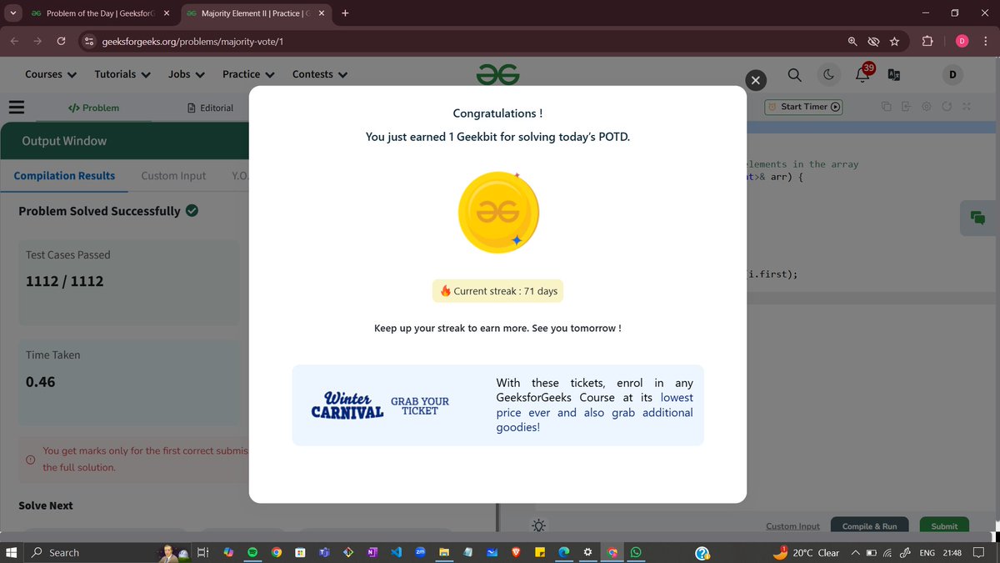Screen dimensions: 1000x563
Task: Open Chrome three-dot menu
Action: (x=986, y=41)
